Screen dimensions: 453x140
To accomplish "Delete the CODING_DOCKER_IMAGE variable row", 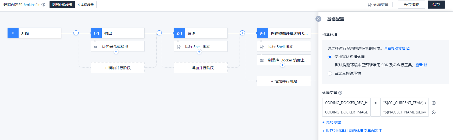I will click(x=434, y=112).
